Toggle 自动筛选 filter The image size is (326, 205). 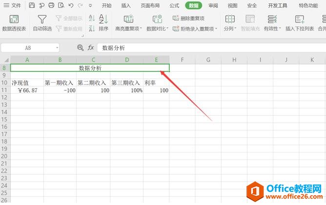(x=42, y=23)
